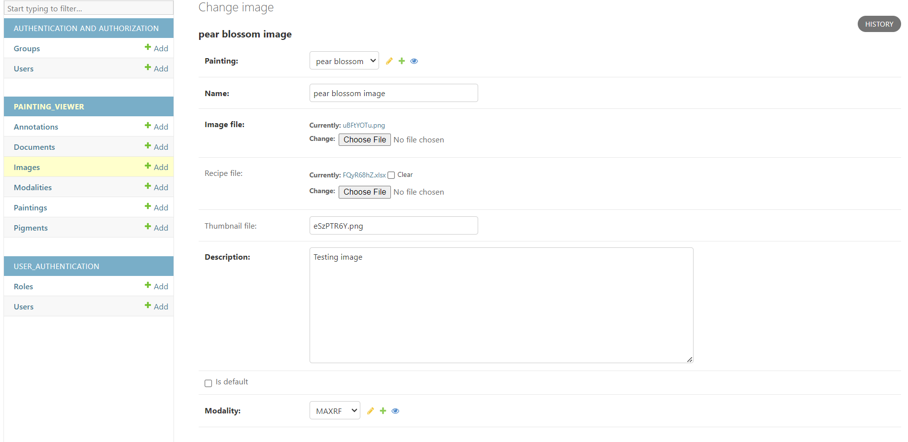The height and width of the screenshot is (442, 908).
Task: Open Paintings in the sidebar
Action: click(x=31, y=207)
